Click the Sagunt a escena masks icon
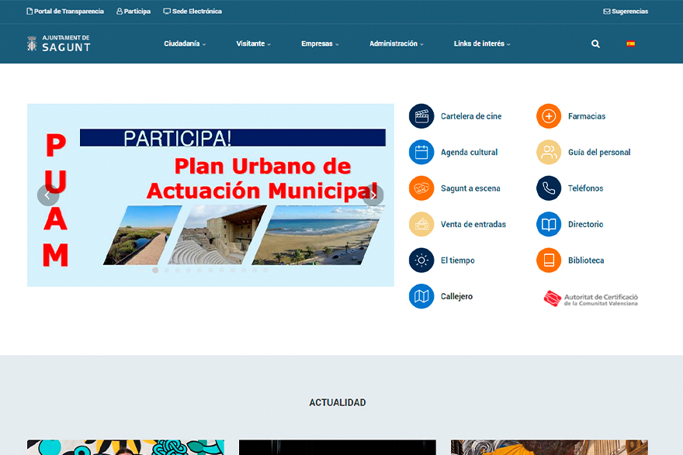The width and height of the screenshot is (683, 455). pyautogui.click(x=421, y=188)
